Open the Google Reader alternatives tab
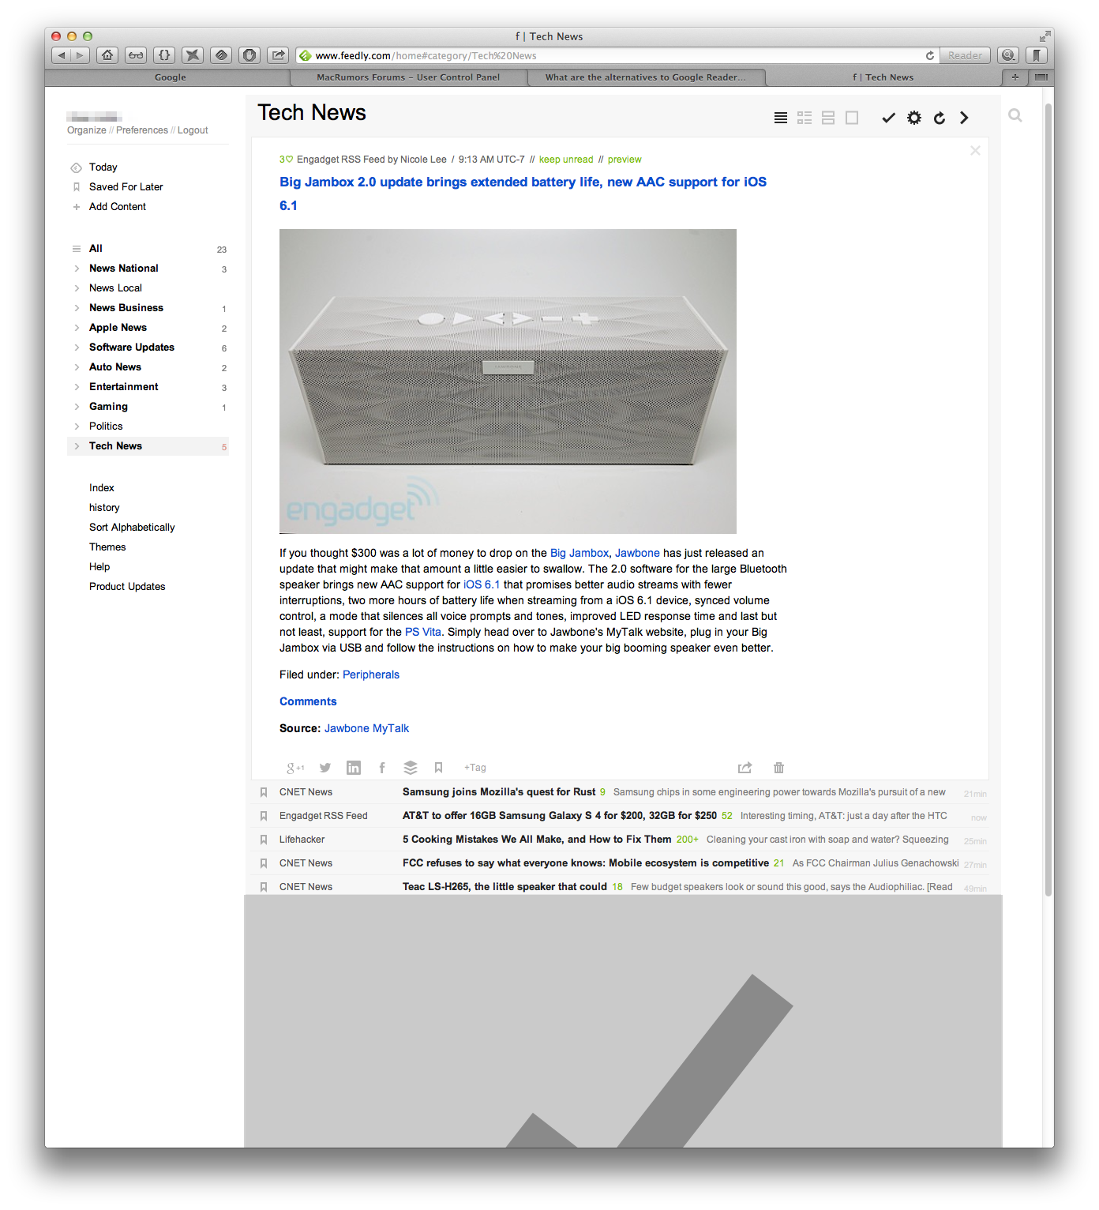 tap(645, 77)
